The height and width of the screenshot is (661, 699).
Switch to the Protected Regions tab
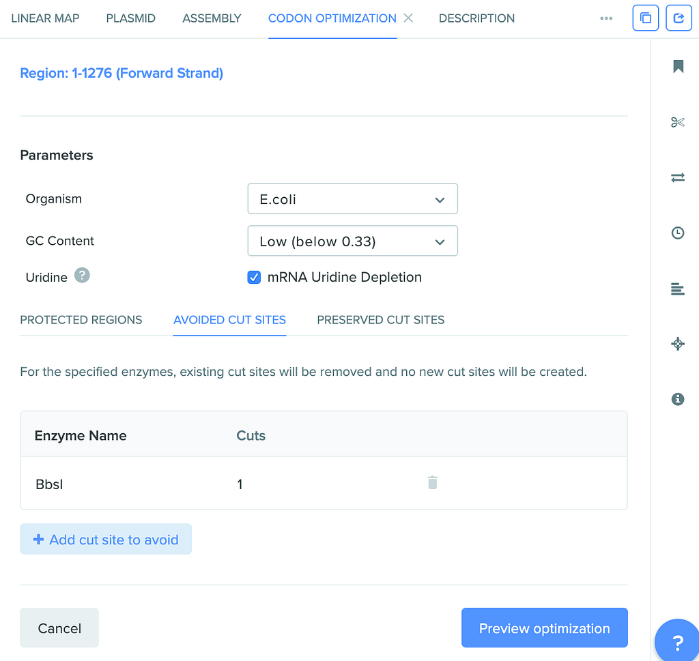coord(81,320)
